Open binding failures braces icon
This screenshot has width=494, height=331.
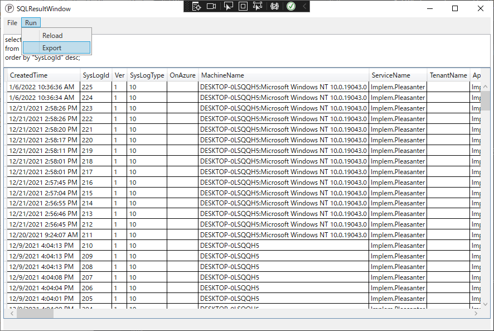point(274,6)
